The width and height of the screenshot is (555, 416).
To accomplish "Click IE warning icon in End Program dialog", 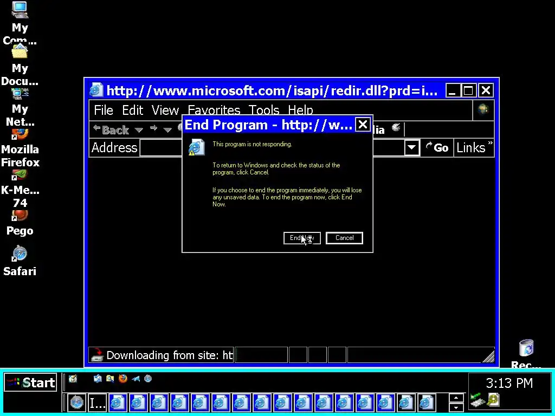I will (x=196, y=147).
